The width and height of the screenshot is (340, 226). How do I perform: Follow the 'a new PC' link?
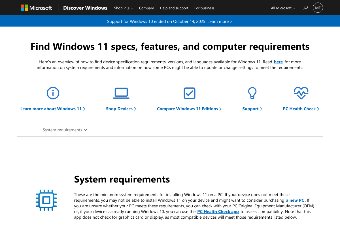coord(295,200)
